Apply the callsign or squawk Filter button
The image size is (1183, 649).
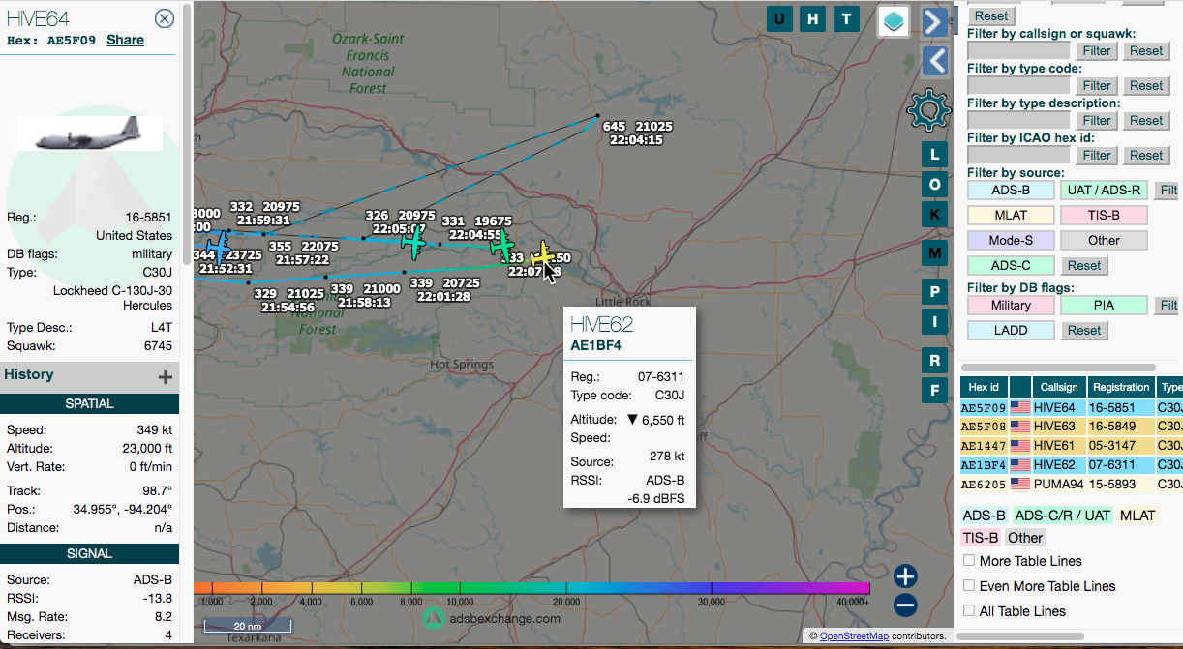(x=1097, y=50)
